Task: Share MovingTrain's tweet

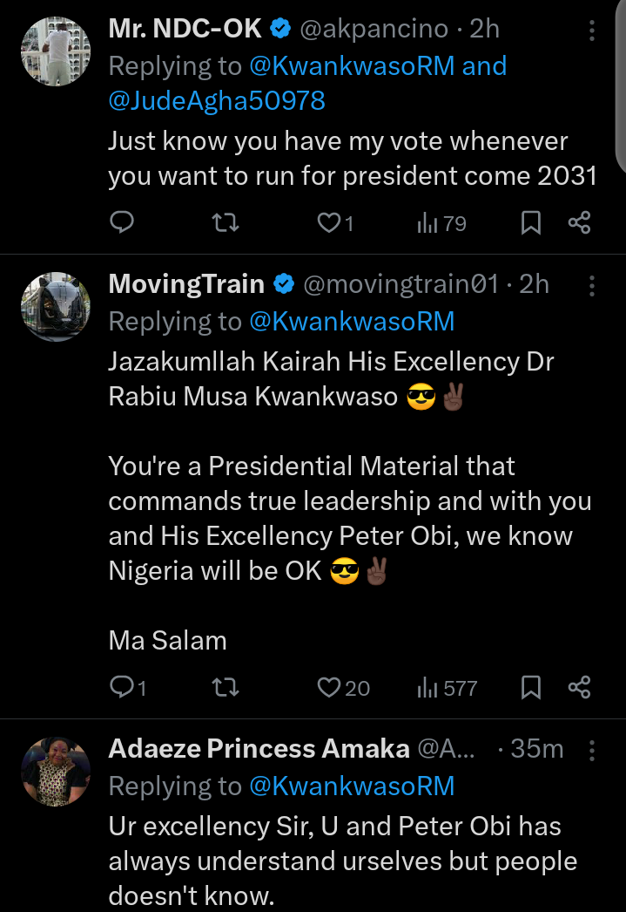Action: point(579,688)
